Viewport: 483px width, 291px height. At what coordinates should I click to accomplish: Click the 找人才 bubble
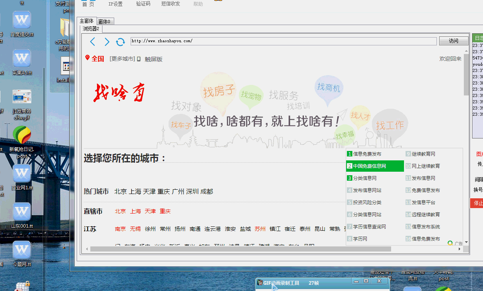tap(360, 116)
